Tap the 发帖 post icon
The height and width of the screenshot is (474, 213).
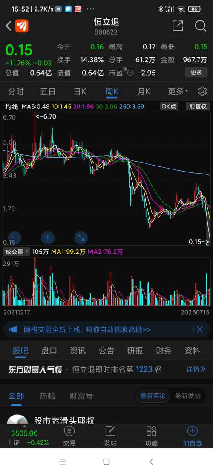point(110,436)
